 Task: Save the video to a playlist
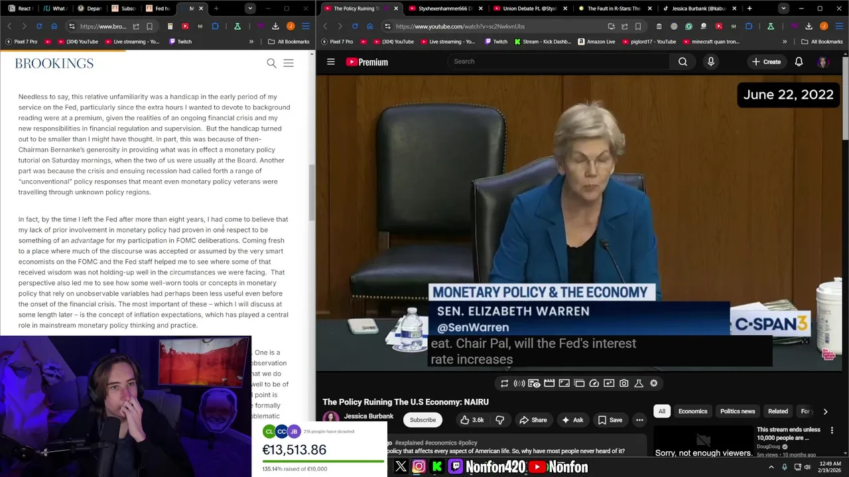[x=610, y=420]
